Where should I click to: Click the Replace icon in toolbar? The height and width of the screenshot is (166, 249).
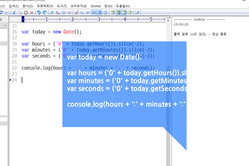(x=58, y=12)
